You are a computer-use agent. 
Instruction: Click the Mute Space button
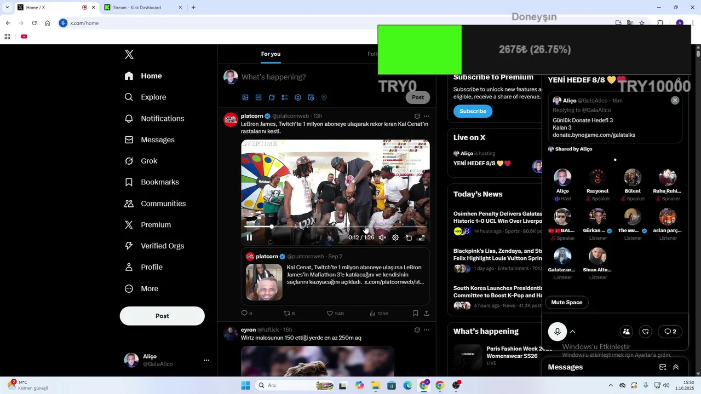point(566,303)
